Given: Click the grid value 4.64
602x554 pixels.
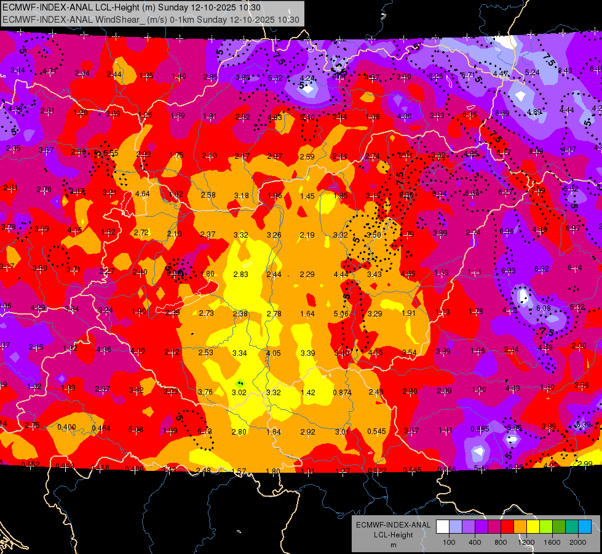Looking at the screenshot, I should point(143,194).
